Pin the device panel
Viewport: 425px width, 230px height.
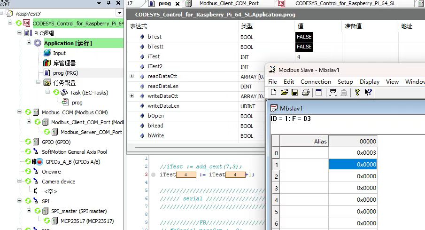108,3
